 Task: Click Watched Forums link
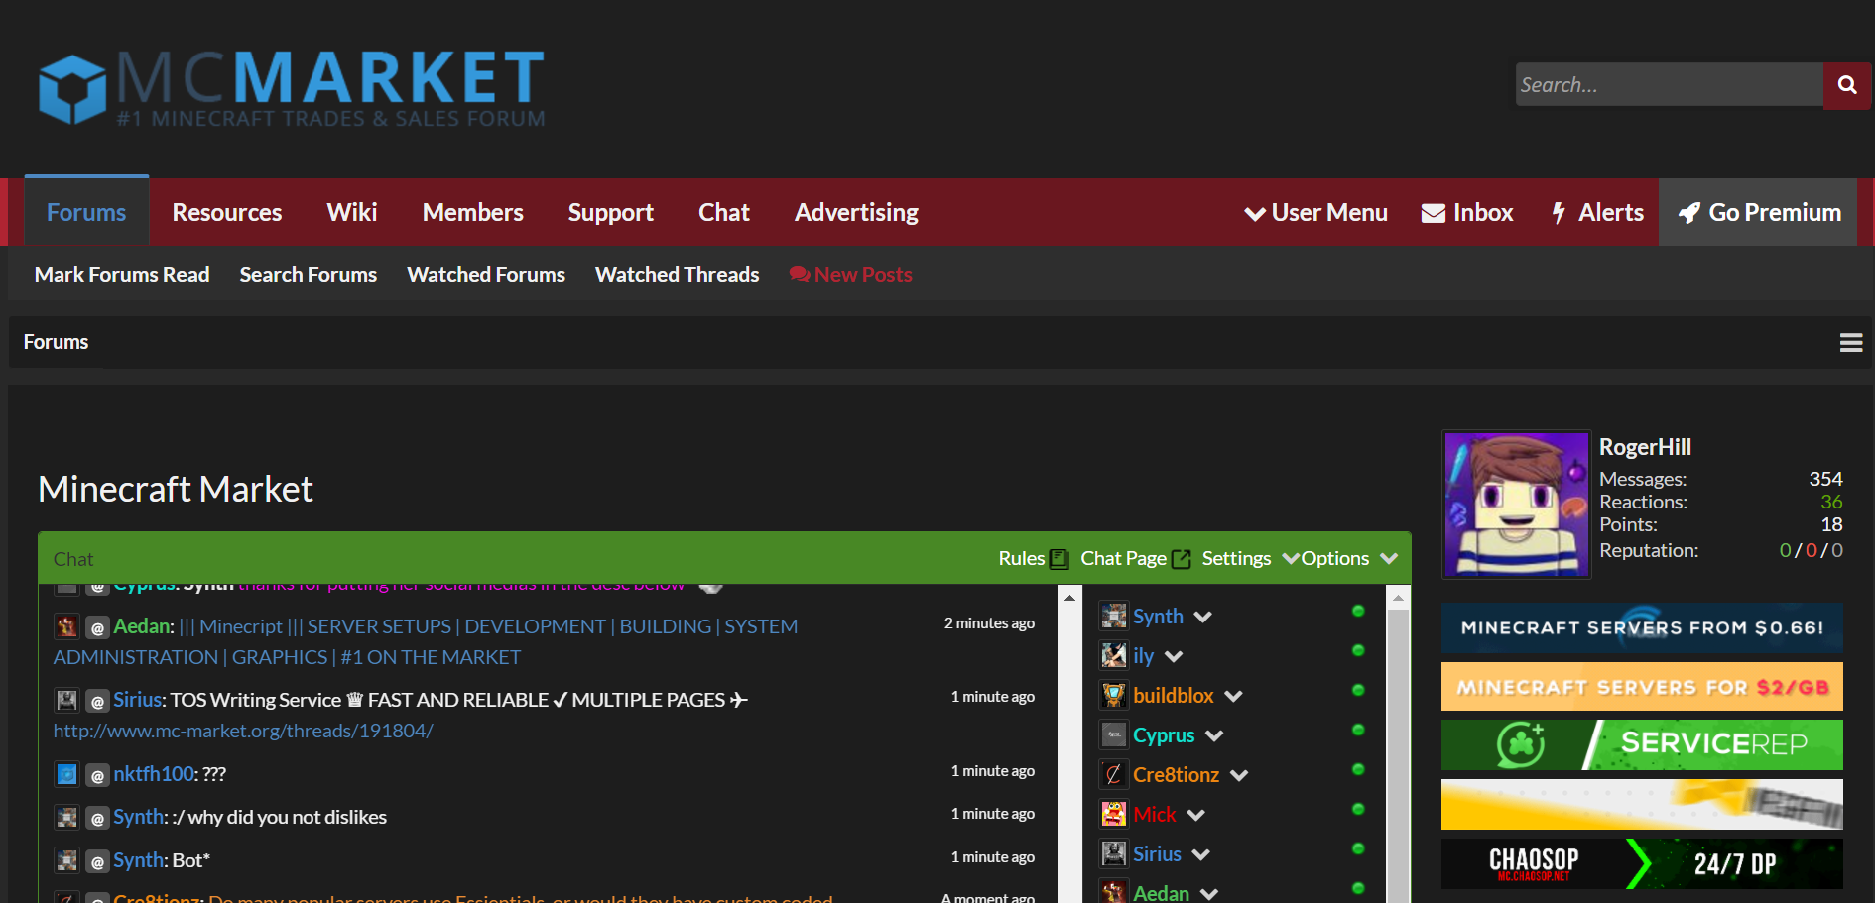486,275
